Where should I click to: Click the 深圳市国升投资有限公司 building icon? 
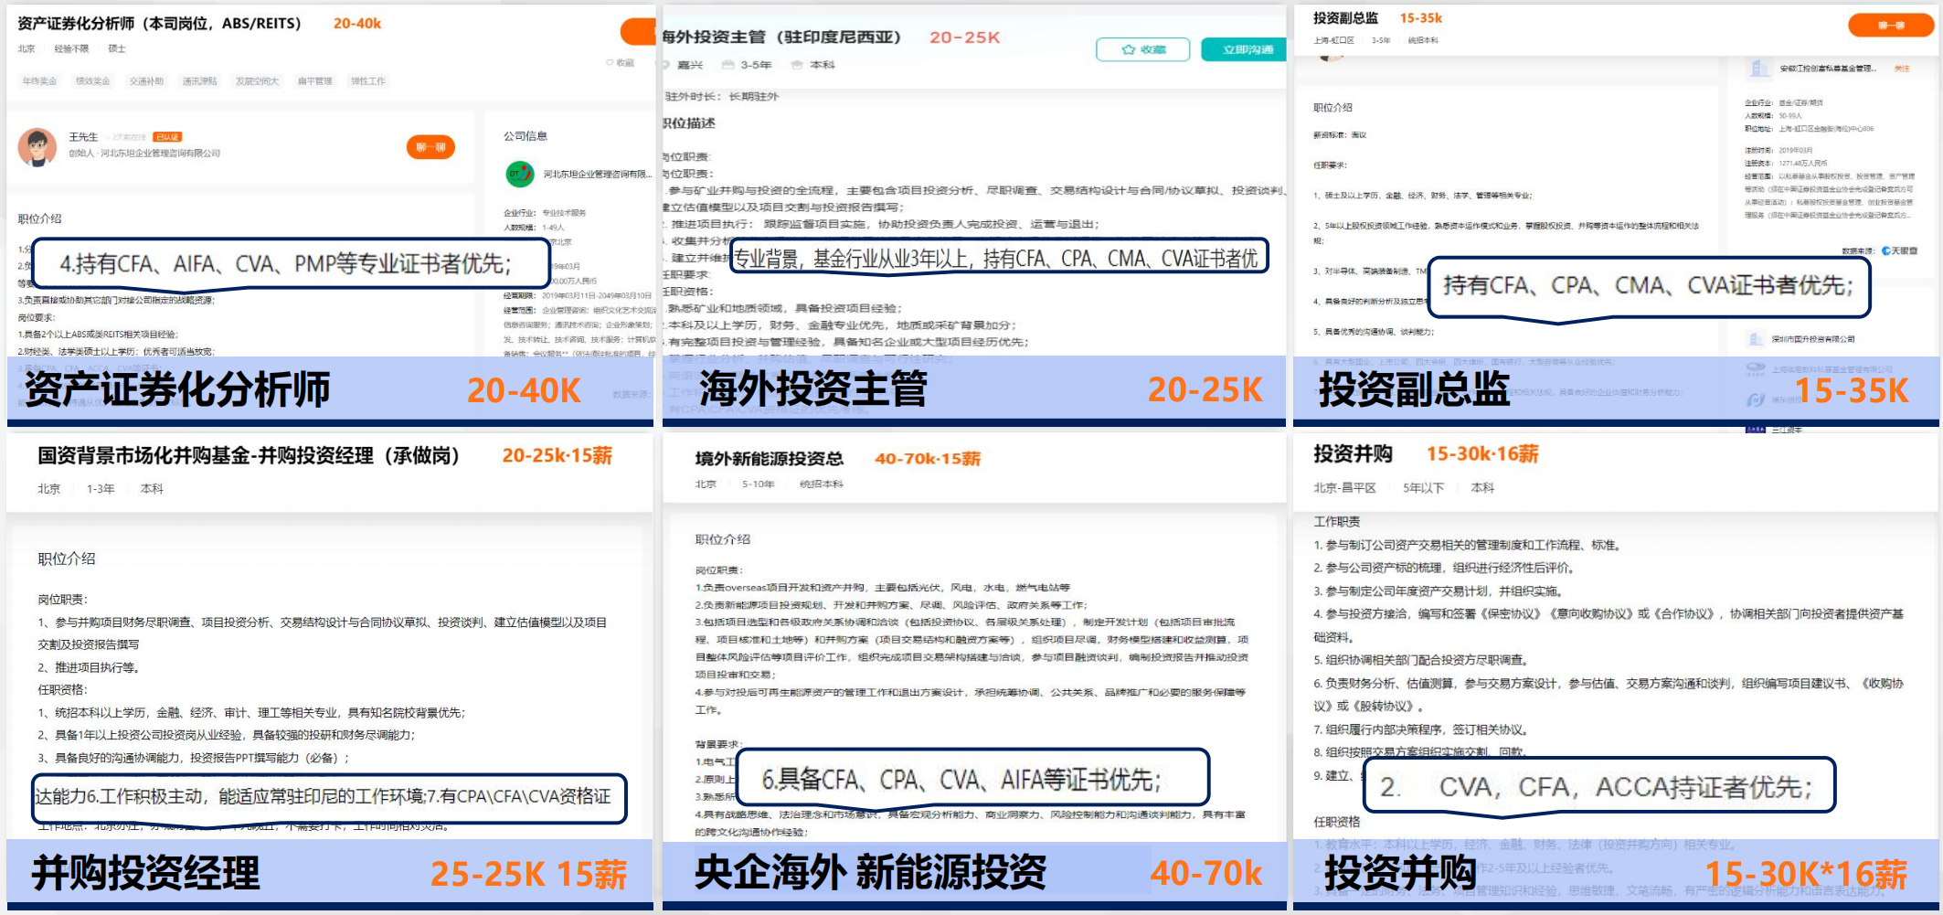1756,339
